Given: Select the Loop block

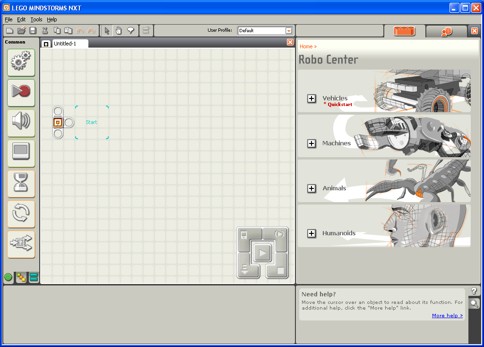Looking at the screenshot, I should click(21, 214).
